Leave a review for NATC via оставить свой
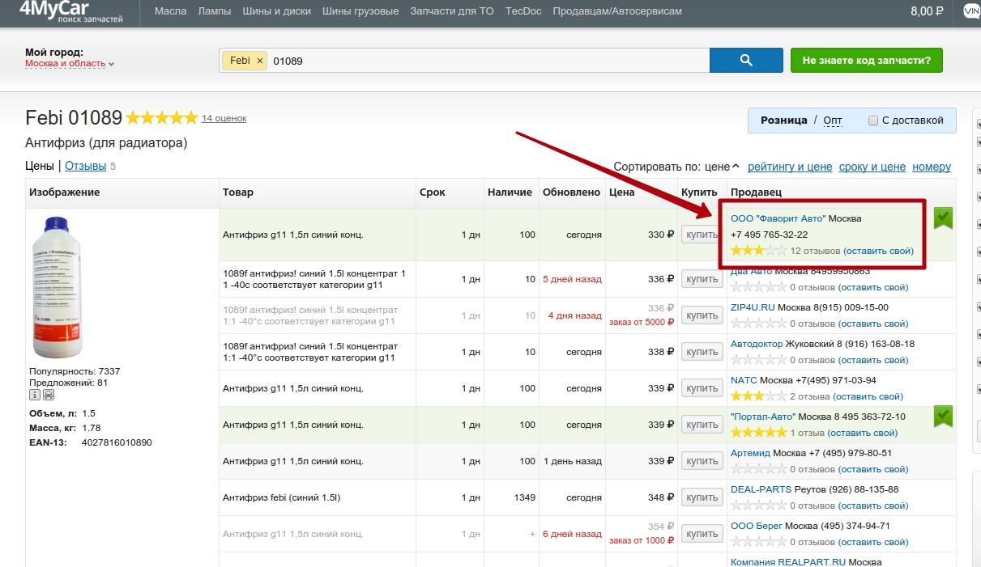The width and height of the screenshot is (981, 567). (868, 396)
